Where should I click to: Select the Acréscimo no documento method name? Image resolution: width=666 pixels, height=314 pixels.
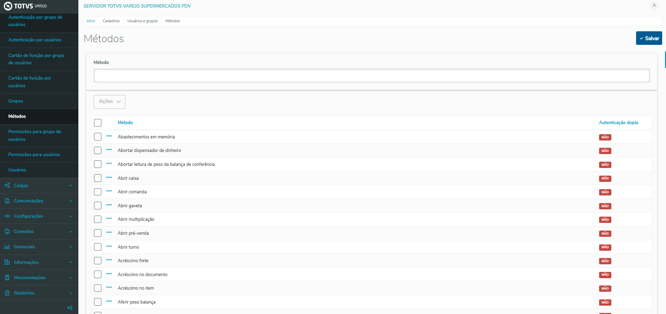pos(142,275)
